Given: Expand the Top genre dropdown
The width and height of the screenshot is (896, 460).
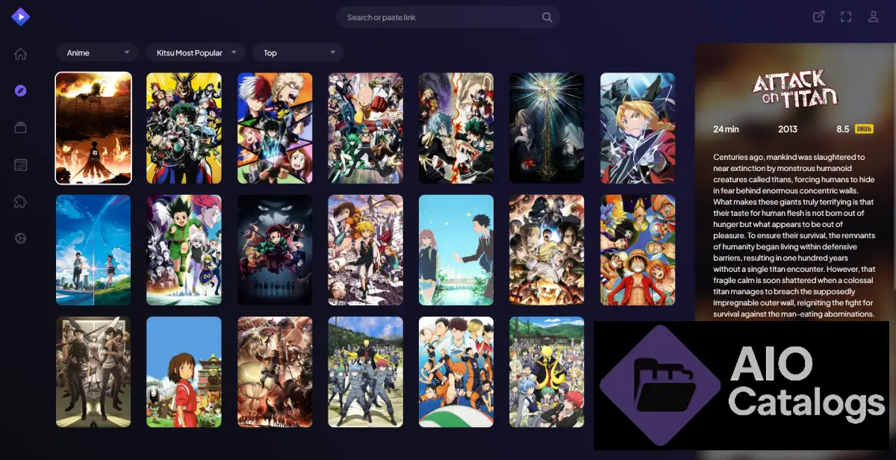Looking at the screenshot, I should tap(298, 53).
